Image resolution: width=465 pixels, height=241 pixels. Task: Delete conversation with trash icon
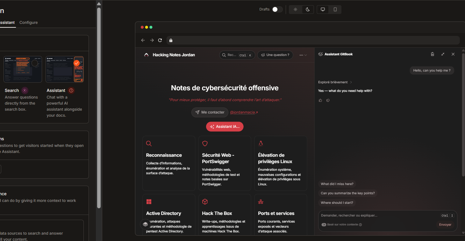pyautogui.click(x=433, y=54)
